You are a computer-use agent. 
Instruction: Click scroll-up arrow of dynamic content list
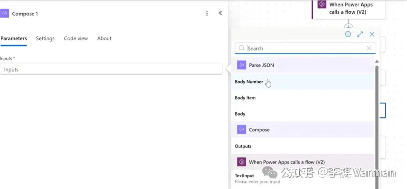(x=377, y=62)
